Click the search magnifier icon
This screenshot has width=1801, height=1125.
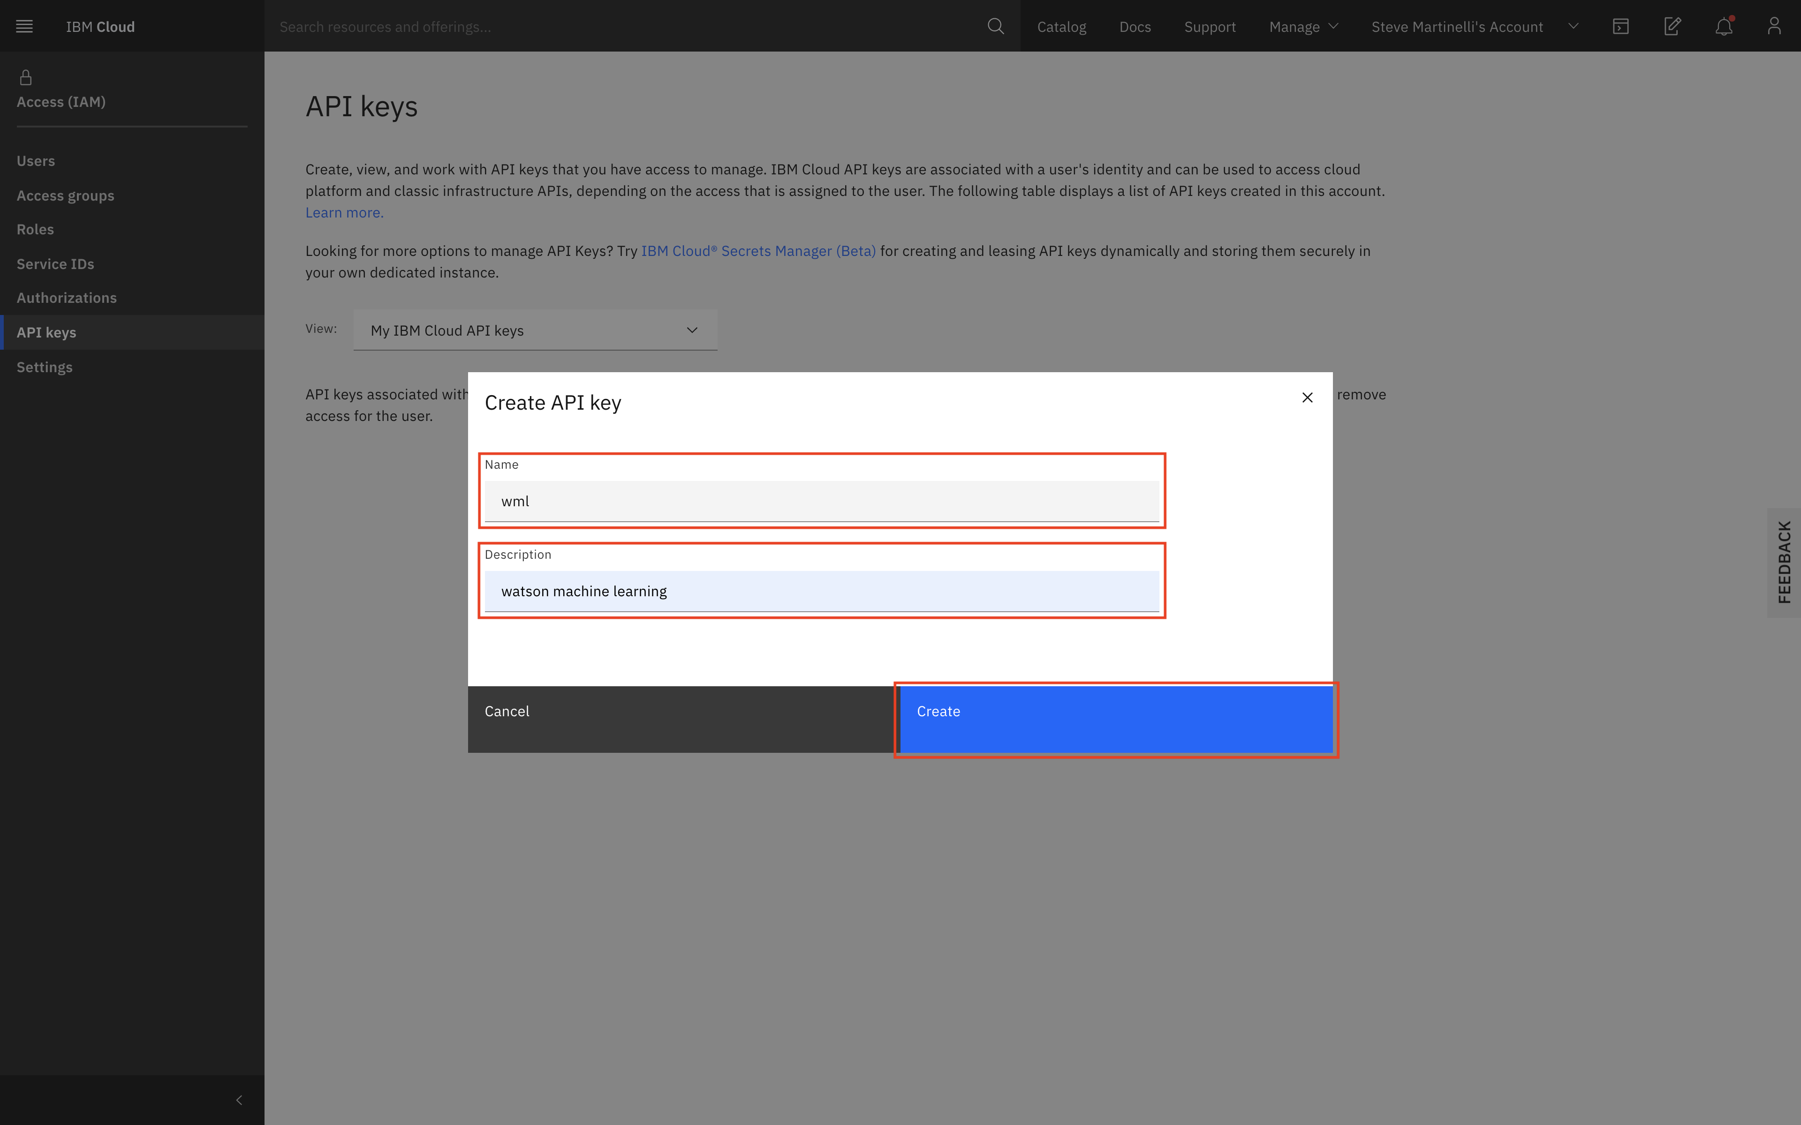tap(995, 27)
